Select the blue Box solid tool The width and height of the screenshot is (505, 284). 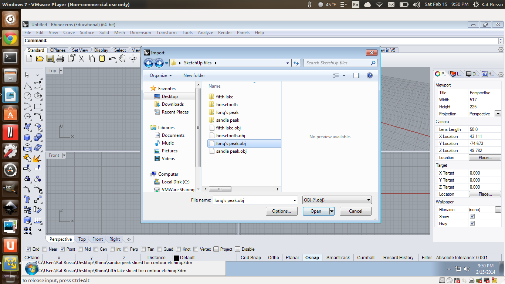(27, 137)
